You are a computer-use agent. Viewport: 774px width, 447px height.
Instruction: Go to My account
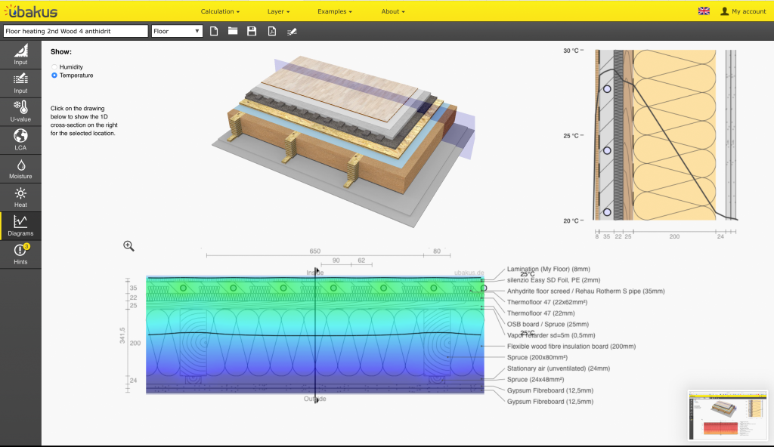tap(743, 11)
